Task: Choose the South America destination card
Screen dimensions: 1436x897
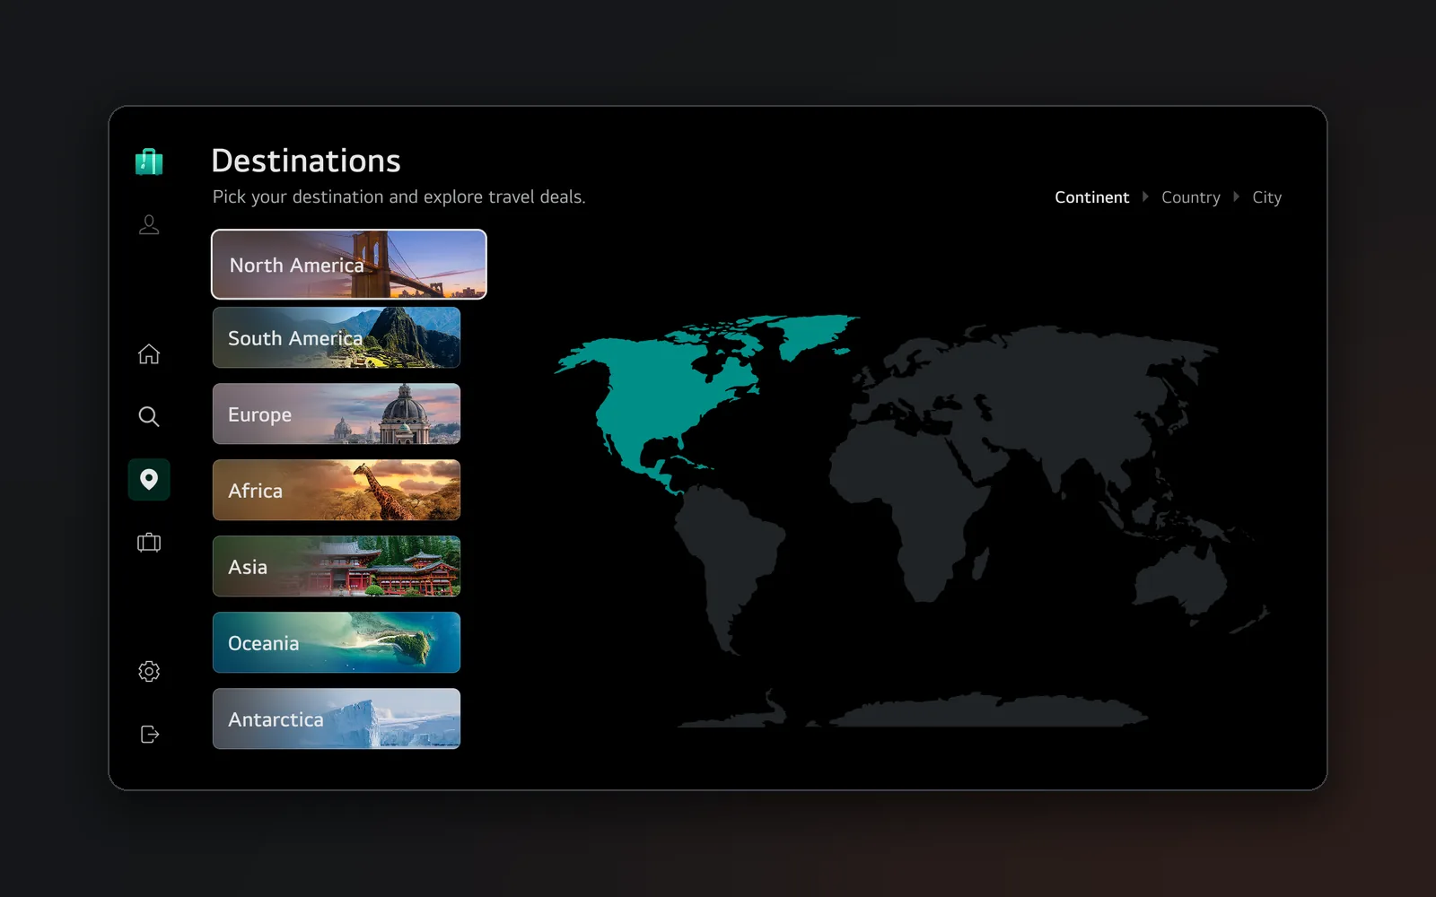Action: 337,337
